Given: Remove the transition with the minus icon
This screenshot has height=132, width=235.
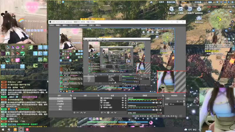Looking at the screenshot, I should click(181, 101).
